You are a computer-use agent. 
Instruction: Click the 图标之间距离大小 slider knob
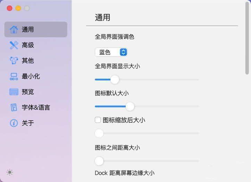click(x=99, y=161)
